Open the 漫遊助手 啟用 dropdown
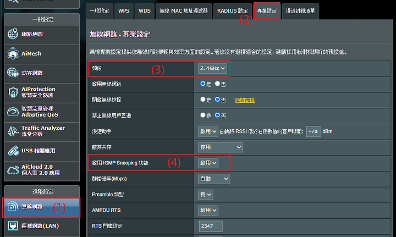Viewport: 396px width, 237px height. click(x=208, y=131)
